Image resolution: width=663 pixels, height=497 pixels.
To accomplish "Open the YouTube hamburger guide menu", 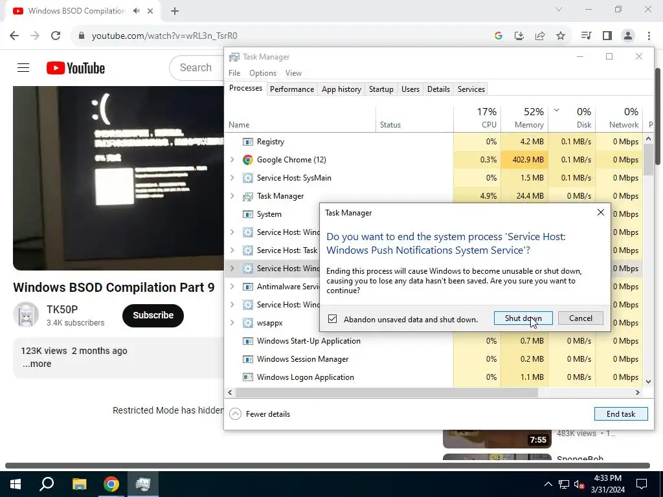I will click(23, 67).
